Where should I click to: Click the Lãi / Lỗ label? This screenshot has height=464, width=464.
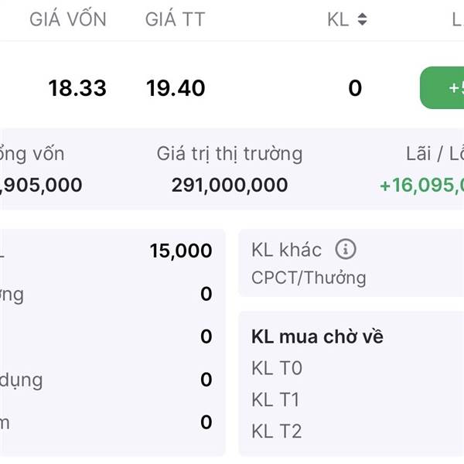[x=435, y=154]
